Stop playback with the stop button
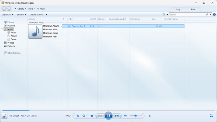The width and height of the screenshot is (217, 122). [92, 116]
